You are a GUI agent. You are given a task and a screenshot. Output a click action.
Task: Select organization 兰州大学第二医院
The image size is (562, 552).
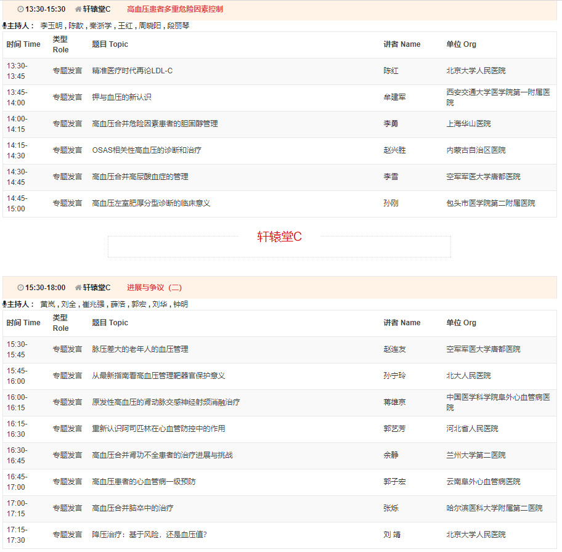point(476,455)
